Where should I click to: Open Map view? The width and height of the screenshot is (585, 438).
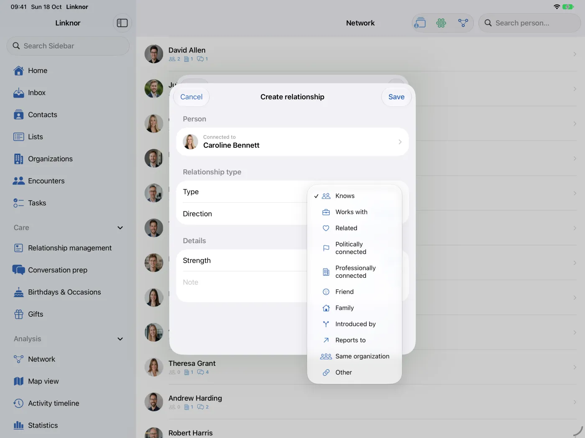(x=68, y=381)
